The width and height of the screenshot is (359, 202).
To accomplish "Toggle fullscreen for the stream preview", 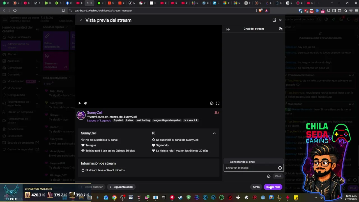I will 218,103.
